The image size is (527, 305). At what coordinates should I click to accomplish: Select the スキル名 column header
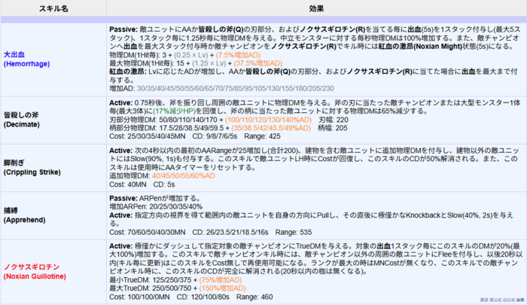tap(53, 8)
